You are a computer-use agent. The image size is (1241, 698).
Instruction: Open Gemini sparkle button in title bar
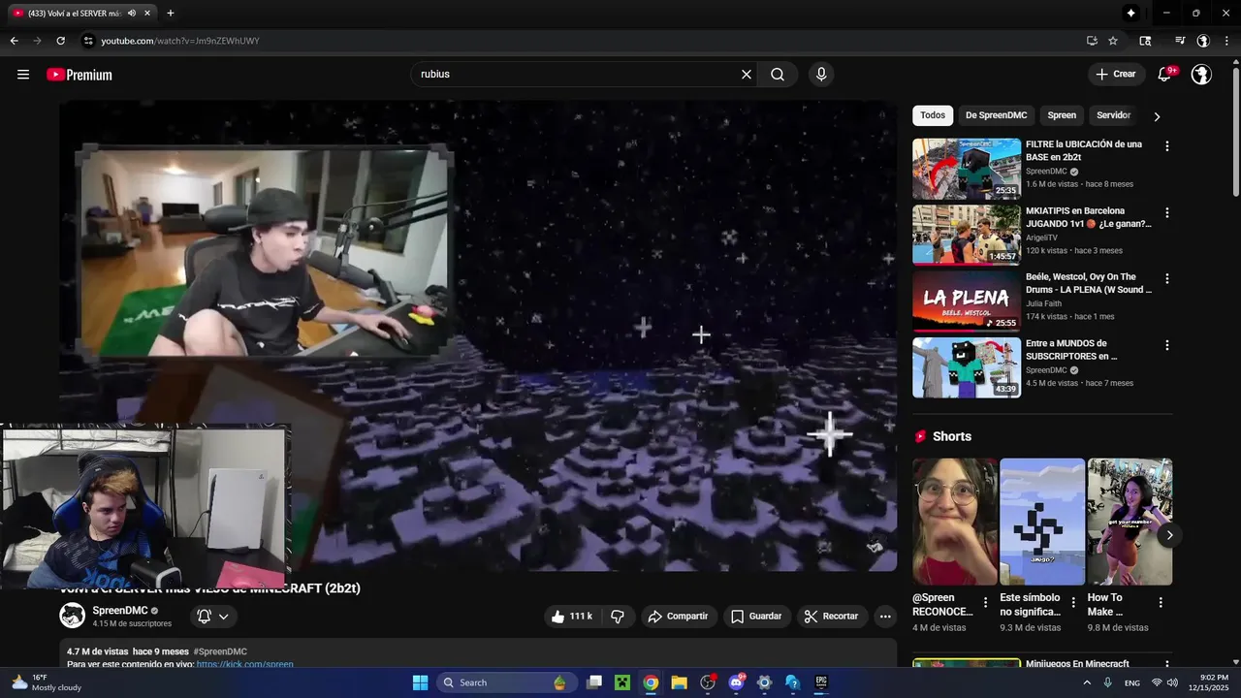tap(1130, 13)
